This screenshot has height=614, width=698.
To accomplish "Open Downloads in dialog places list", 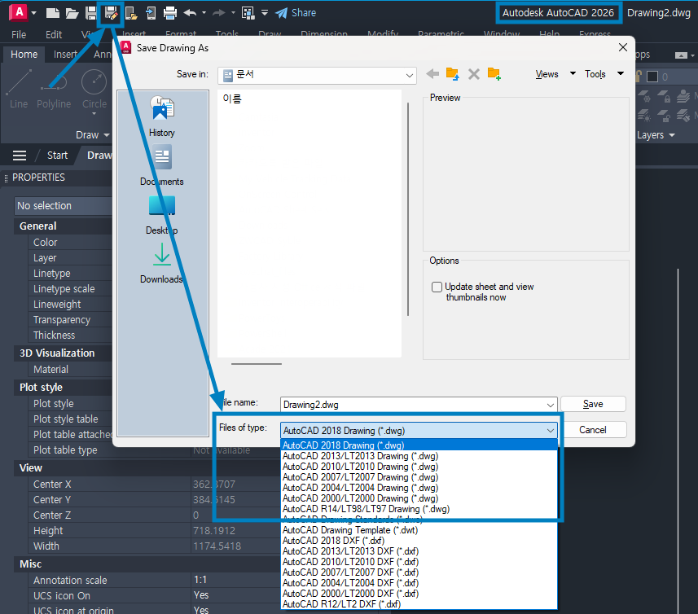I will click(x=162, y=263).
